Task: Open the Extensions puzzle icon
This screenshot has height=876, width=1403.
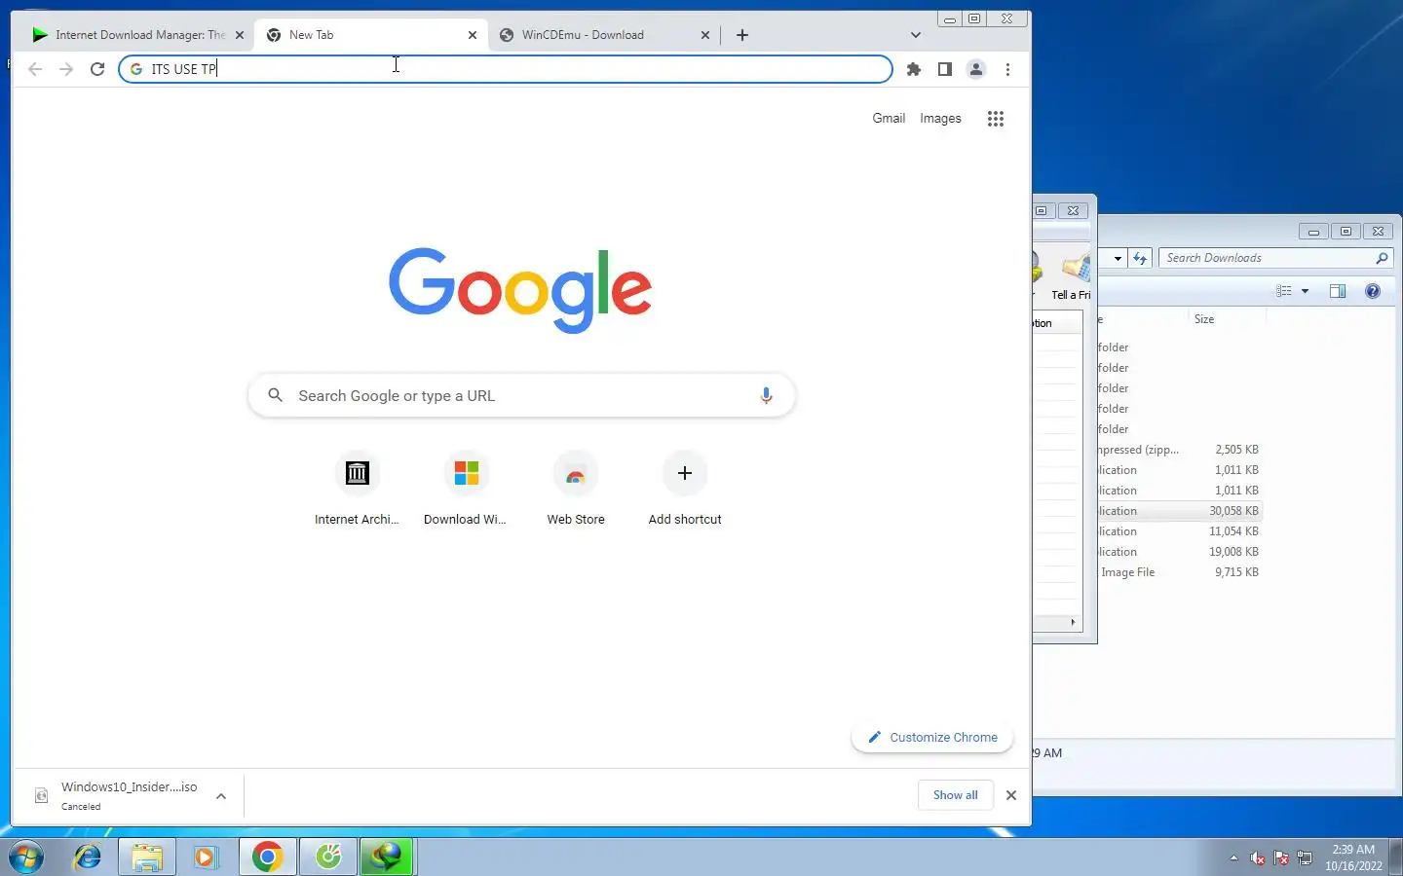Action: [x=914, y=69]
